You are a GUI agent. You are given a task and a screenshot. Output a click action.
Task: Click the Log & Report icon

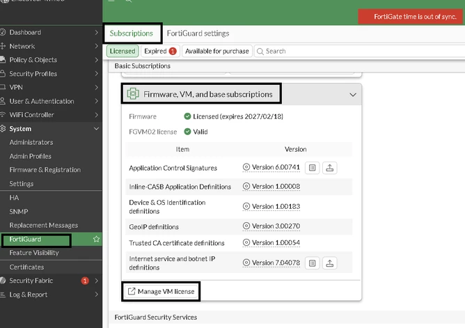tap(3, 295)
